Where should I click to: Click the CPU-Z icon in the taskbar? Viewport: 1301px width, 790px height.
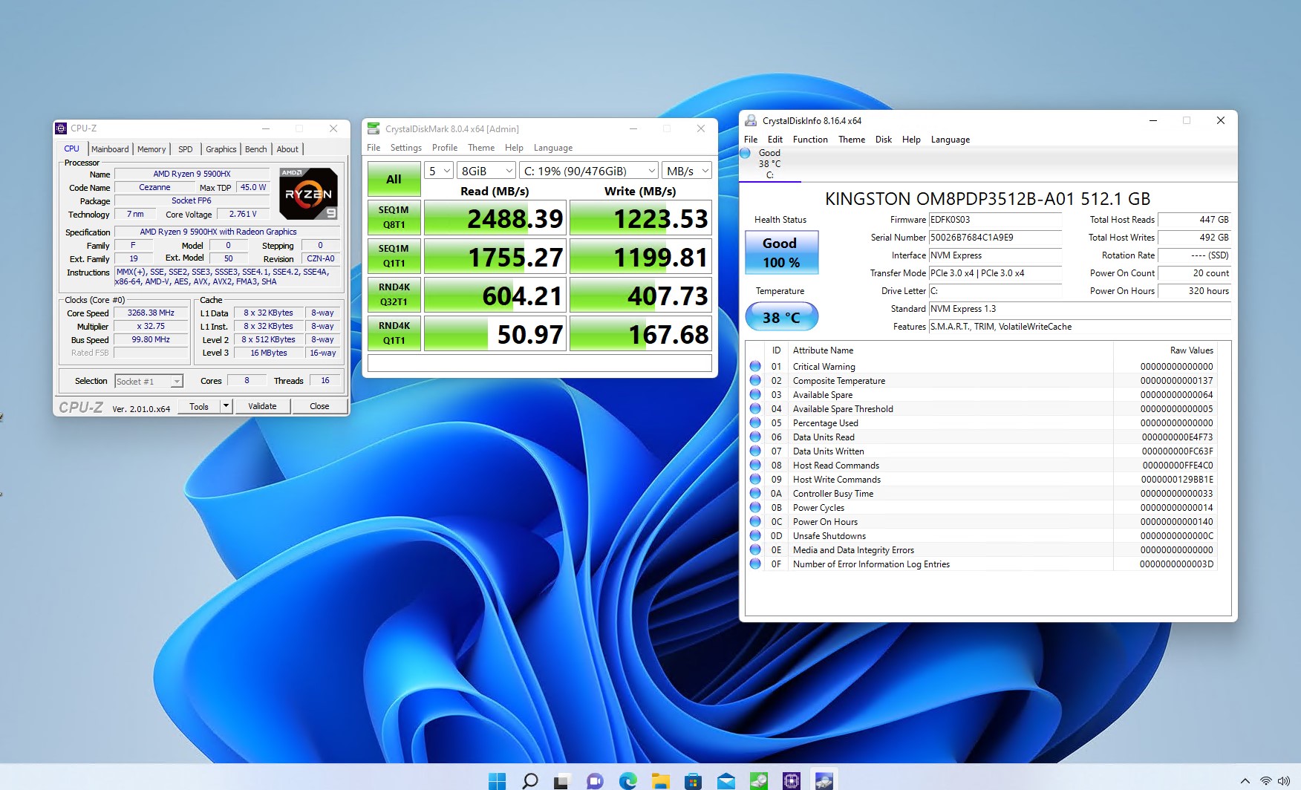point(791,780)
